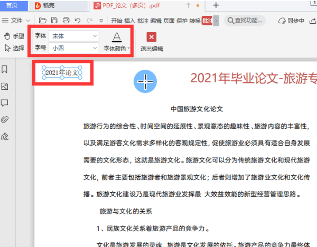Expand the 文件 menu
The image size is (317, 247).
[x=16, y=21]
